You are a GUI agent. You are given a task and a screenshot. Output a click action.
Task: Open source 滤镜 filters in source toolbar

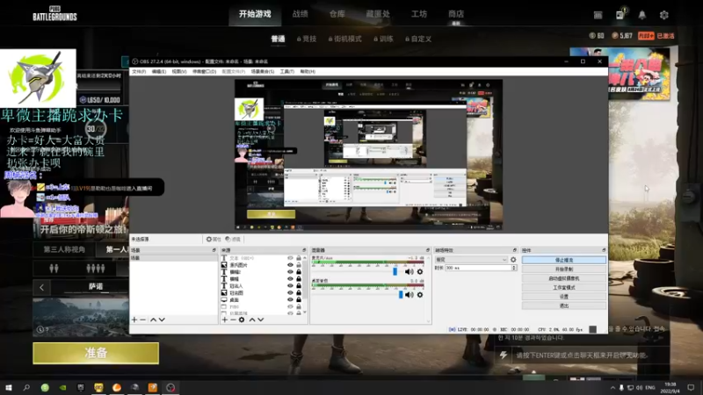(x=233, y=239)
